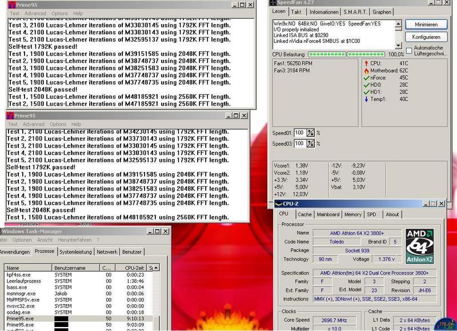The width and height of the screenshot is (457, 331).
Task: Open Help menu in lower Prime95 window
Action: pos(76,124)
